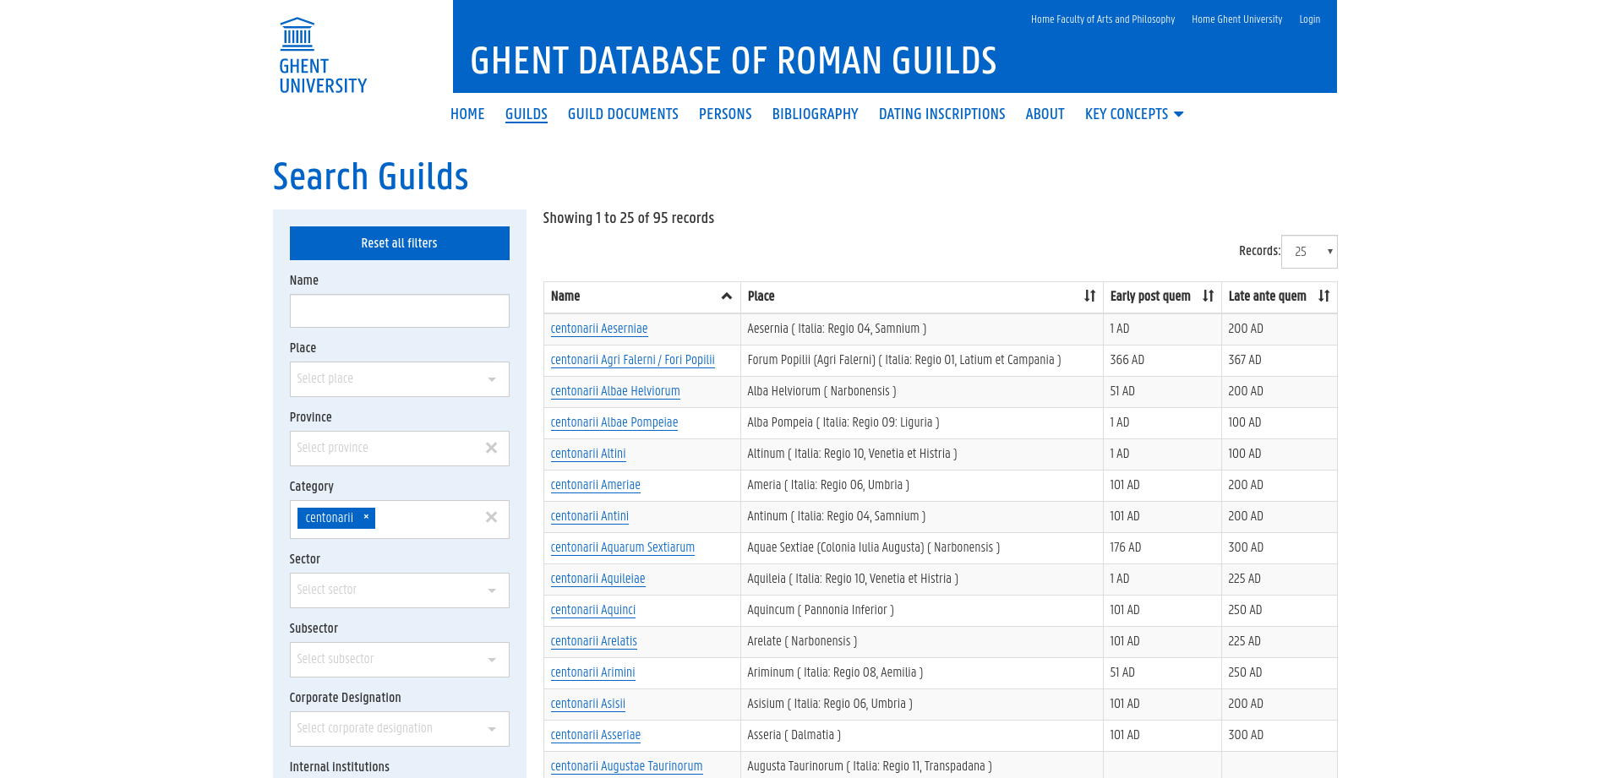Image resolution: width=1610 pixels, height=778 pixels.
Task: Open centonarii Altini link
Action: pyautogui.click(x=588, y=454)
